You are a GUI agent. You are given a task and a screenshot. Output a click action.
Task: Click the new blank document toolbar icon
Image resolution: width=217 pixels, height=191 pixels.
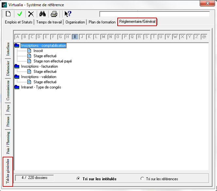[8, 14]
